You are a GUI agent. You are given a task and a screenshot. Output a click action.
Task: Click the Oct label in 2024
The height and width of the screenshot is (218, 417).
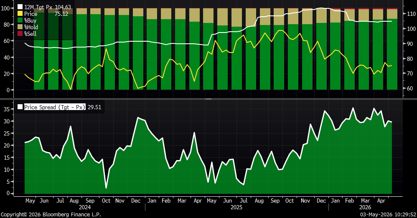106,201
